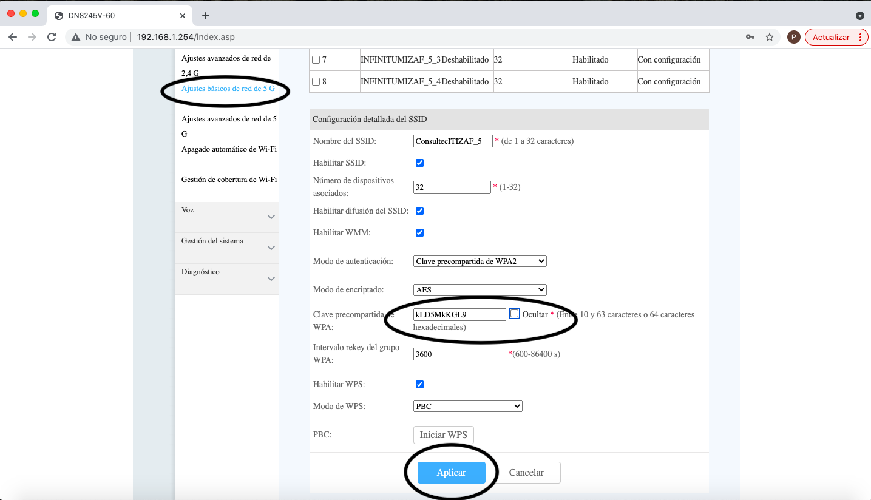Viewport: 871px width, 500px height.
Task: Open the Modo de WPS dropdown
Action: (467, 406)
